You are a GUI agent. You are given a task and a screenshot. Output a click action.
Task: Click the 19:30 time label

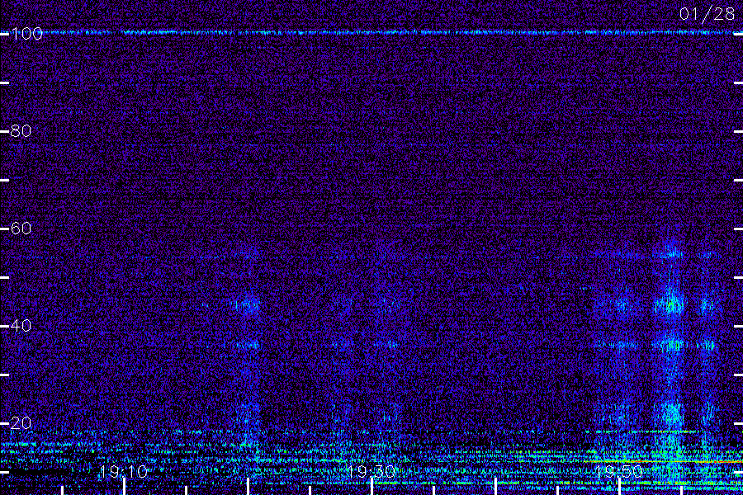pos(371,472)
